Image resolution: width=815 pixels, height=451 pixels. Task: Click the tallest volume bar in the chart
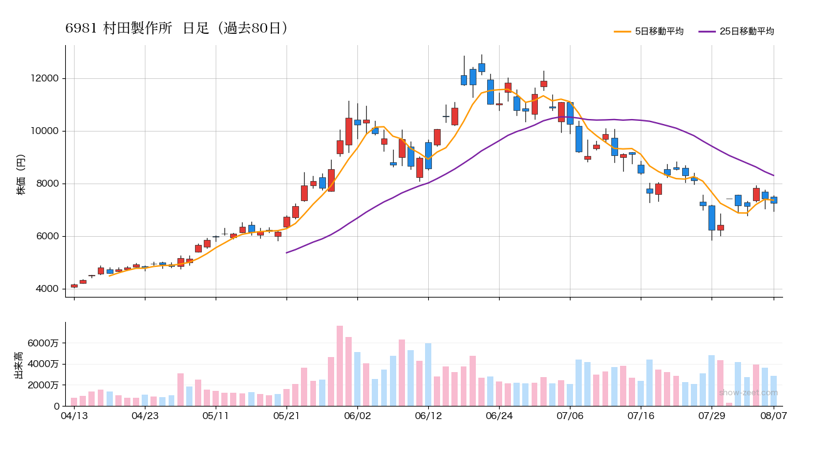point(340,366)
